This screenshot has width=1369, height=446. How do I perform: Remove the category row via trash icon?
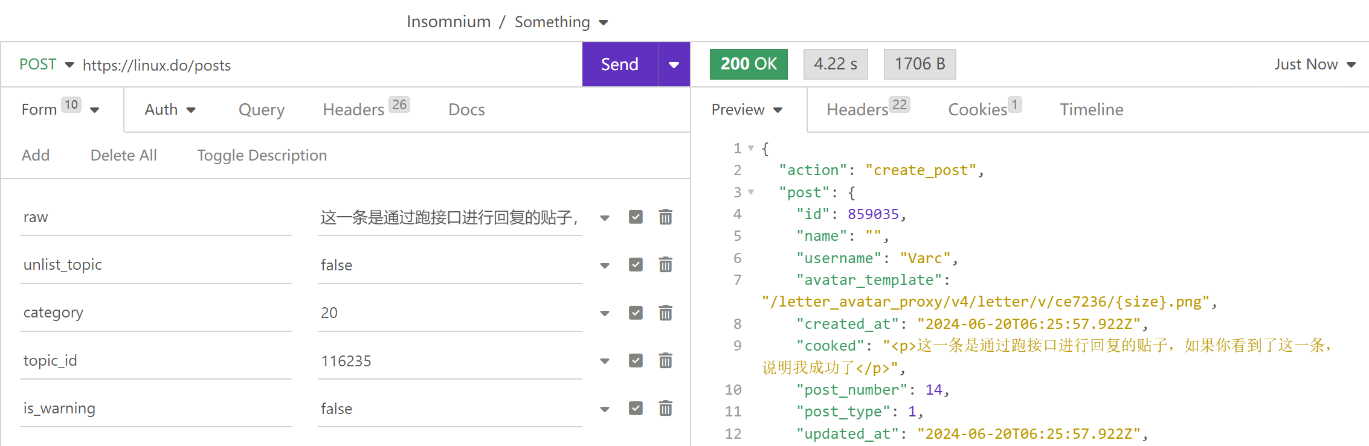click(x=665, y=313)
